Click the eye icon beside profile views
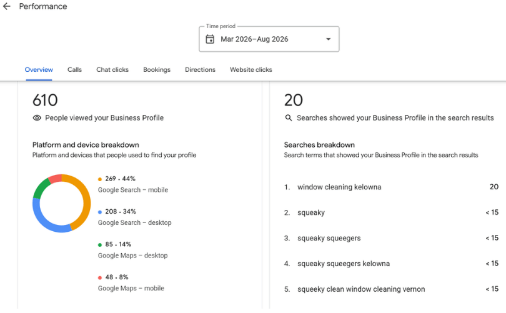Image resolution: width=506 pixels, height=313 pixels. point(37,118)
